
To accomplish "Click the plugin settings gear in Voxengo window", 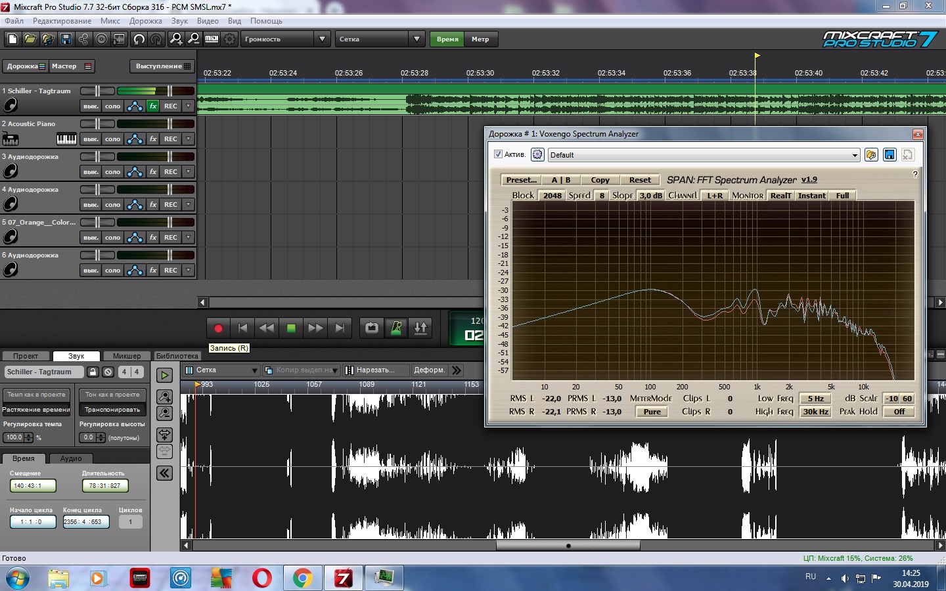I will point(537,154).
